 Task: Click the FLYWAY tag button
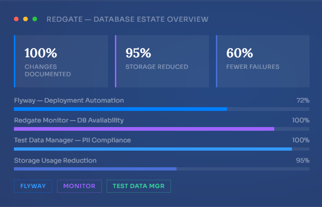tap(33, 186)
